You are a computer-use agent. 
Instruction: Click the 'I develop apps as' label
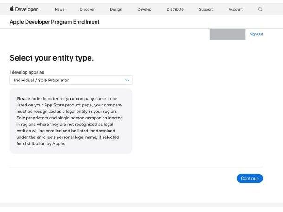(x=27, y=72)
